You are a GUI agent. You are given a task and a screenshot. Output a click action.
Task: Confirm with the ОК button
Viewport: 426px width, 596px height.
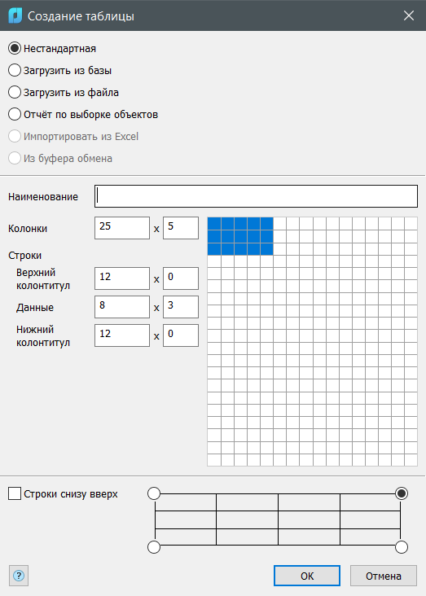tap(307, 576)
